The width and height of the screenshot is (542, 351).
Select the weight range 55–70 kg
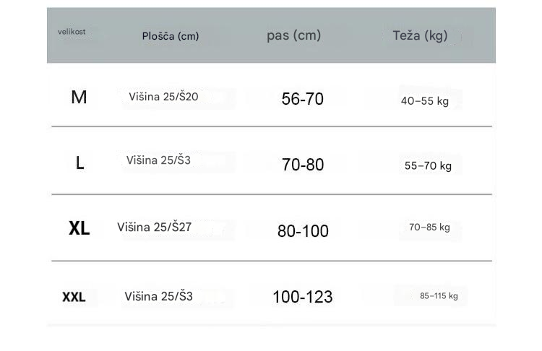428,166
